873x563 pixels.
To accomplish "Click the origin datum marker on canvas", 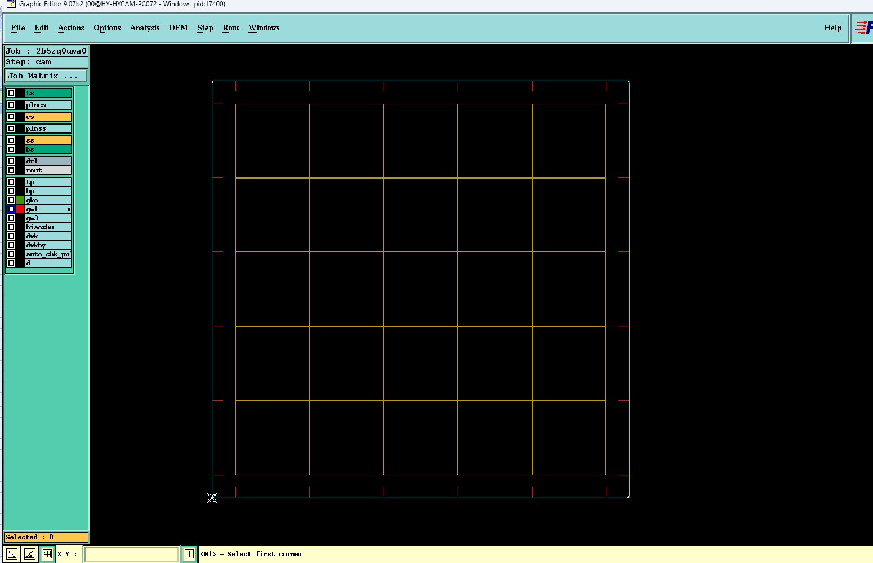I will pos(212,498).
